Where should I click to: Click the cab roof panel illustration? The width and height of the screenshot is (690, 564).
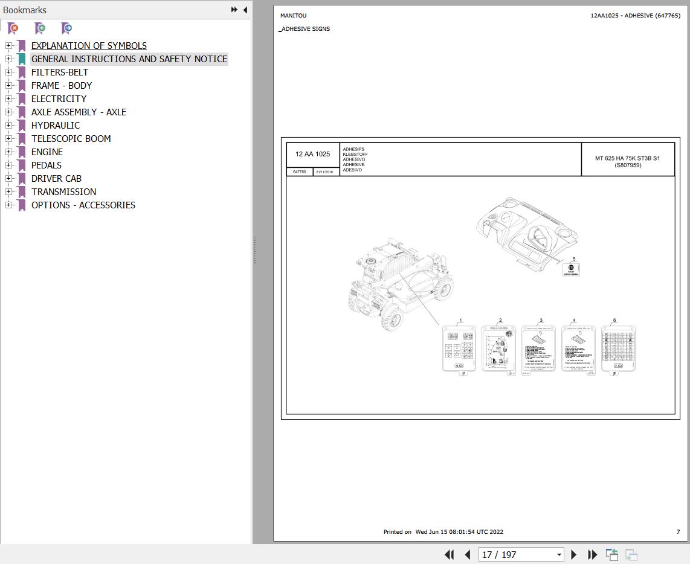(x=527, y=233)
